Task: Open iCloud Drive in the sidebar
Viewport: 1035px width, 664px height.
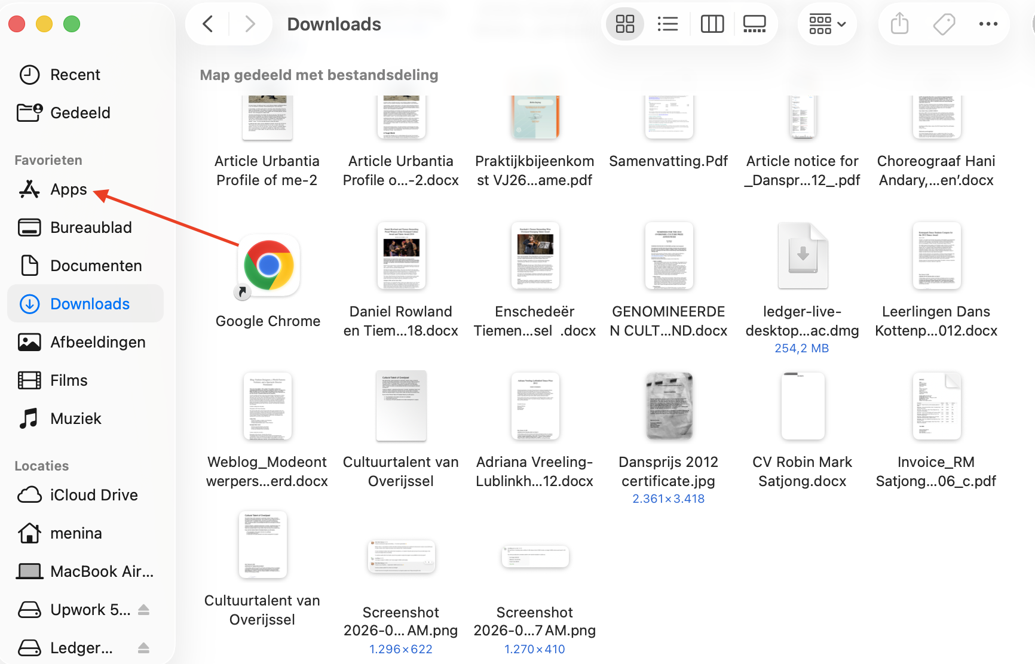Action: click(x=94, y=494)
